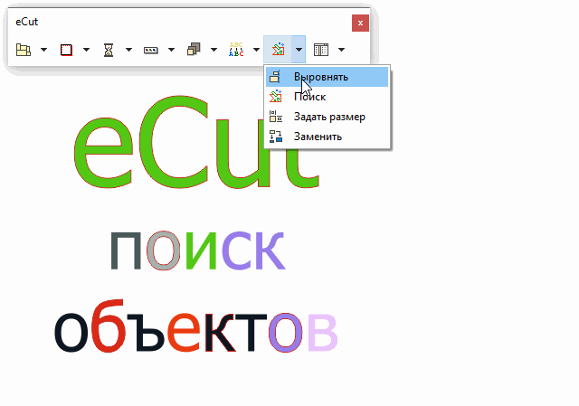This screenshot has height=406, width=579.
Task: Click the поиск multicolored text object
Action: [x=197, y=251]
